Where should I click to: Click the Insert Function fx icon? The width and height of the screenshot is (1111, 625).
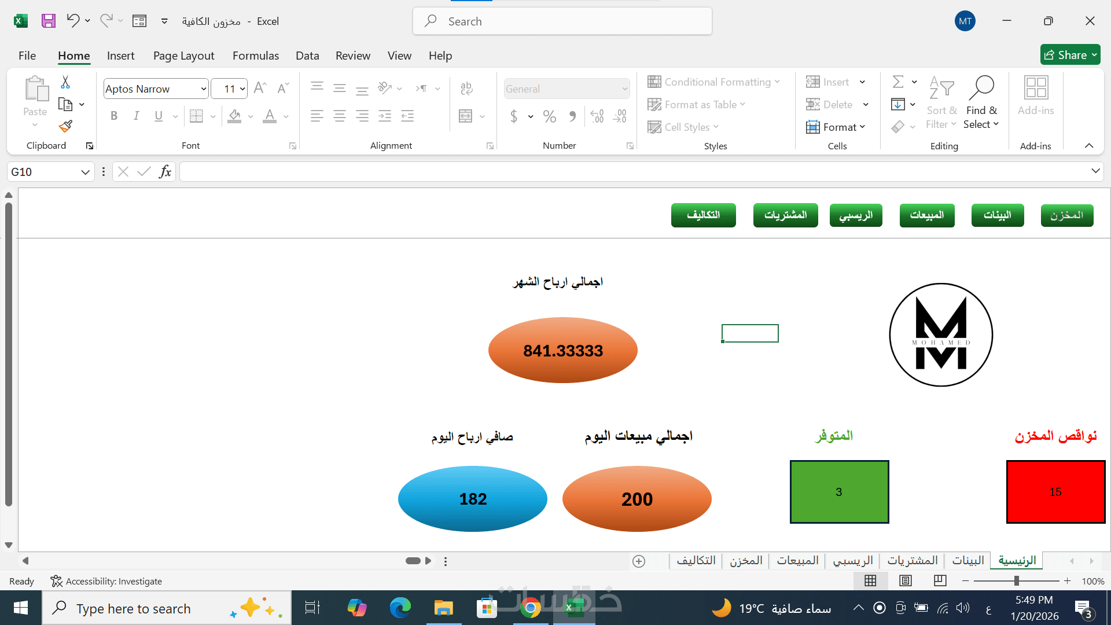[165, 172]
